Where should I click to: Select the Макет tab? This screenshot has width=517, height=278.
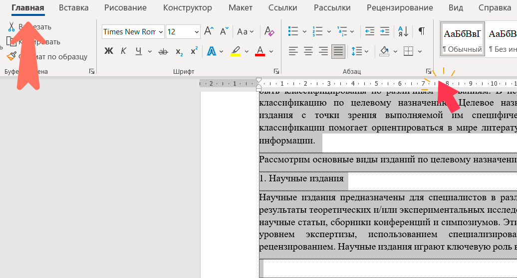(x=241, y=8)
